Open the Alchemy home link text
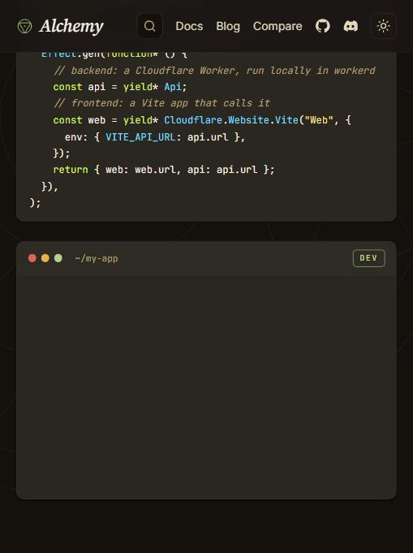 point(71,27)
